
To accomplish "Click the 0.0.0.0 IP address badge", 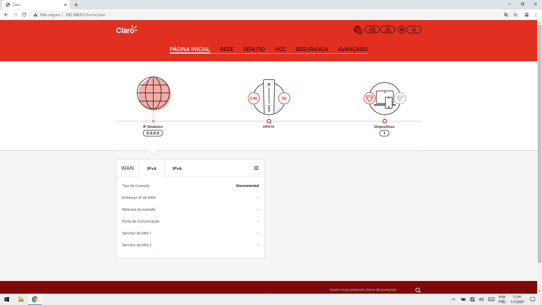I will pos(153,133).
